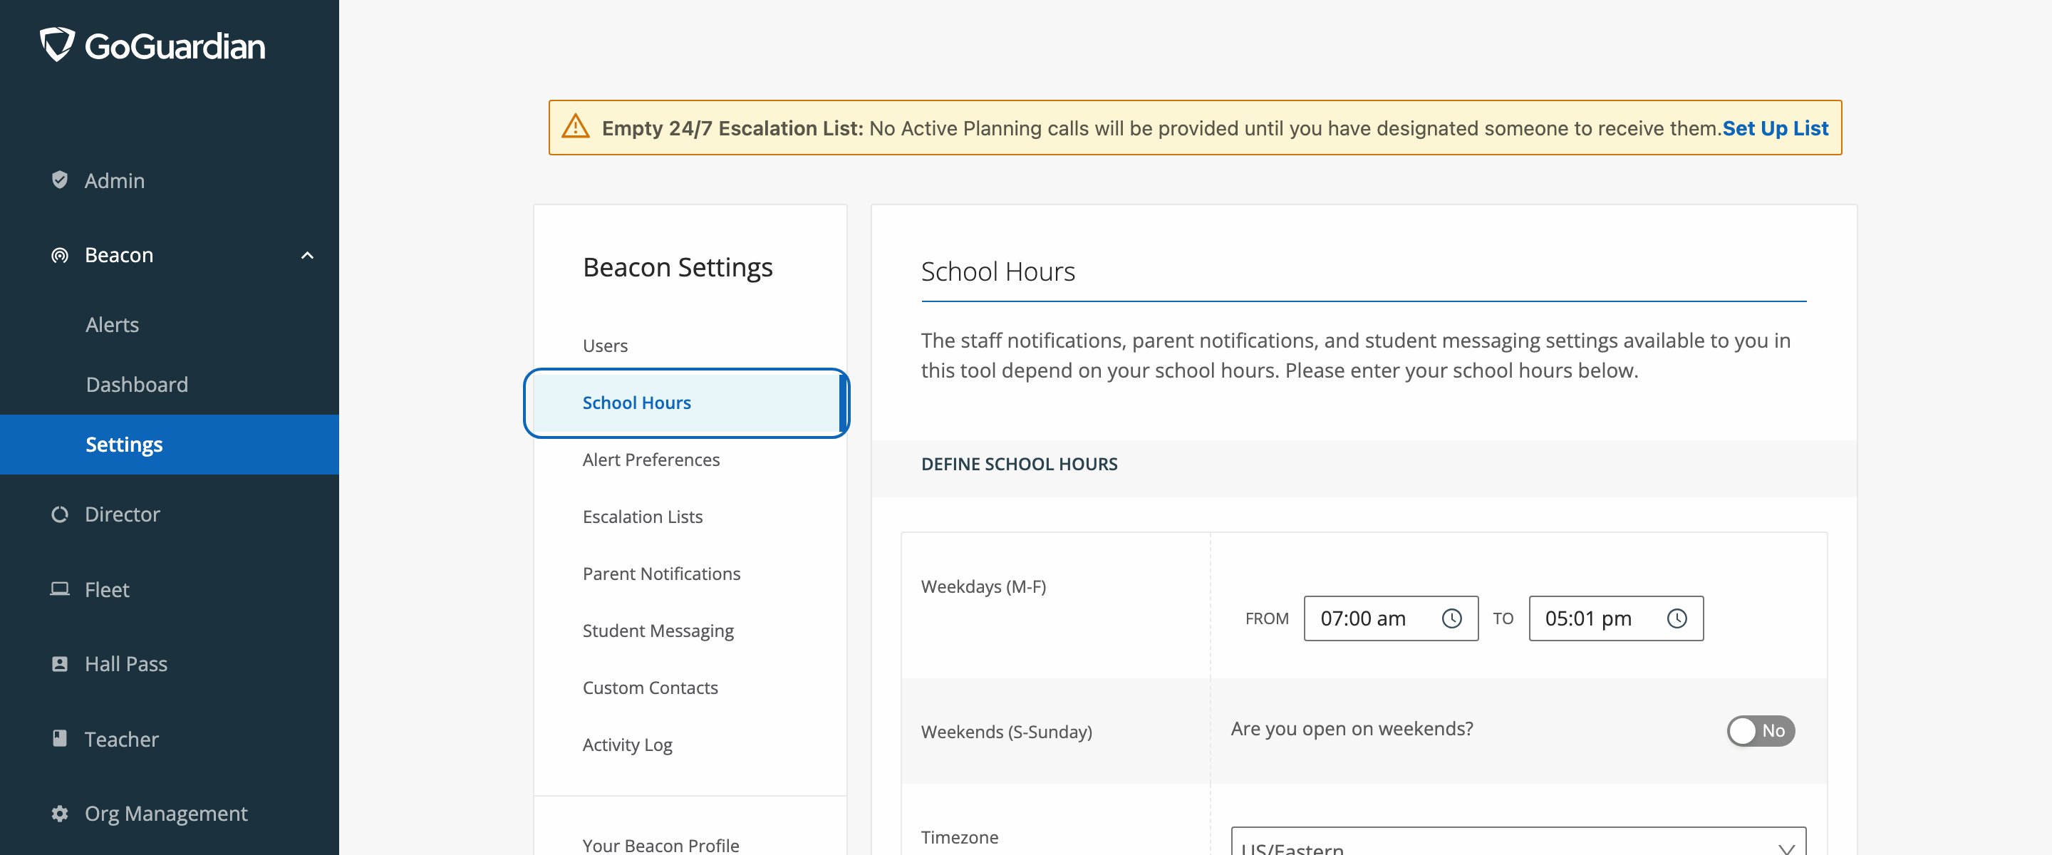
Task: Click the Weekdays (M-F) label
Action: [983, 586]
